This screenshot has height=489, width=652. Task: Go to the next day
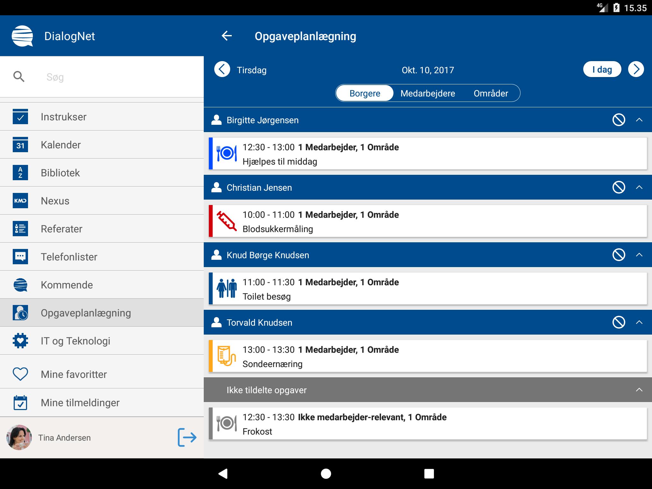[636, 69]
